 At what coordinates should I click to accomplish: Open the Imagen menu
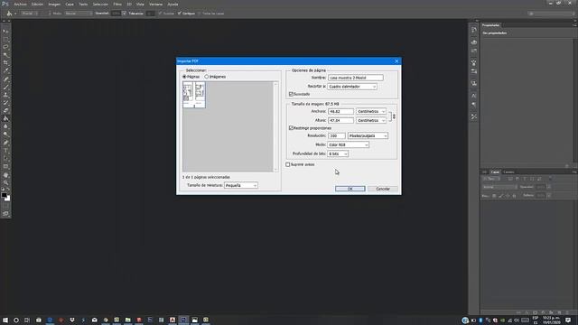tap(54, 4)
